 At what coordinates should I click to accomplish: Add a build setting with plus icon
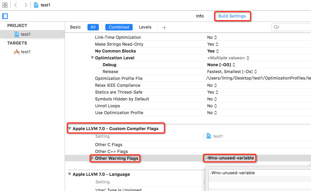pos(164,27)
